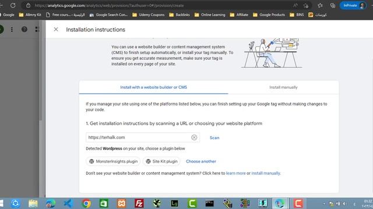Open the BINS bookmarks folder

pos(297,15)
